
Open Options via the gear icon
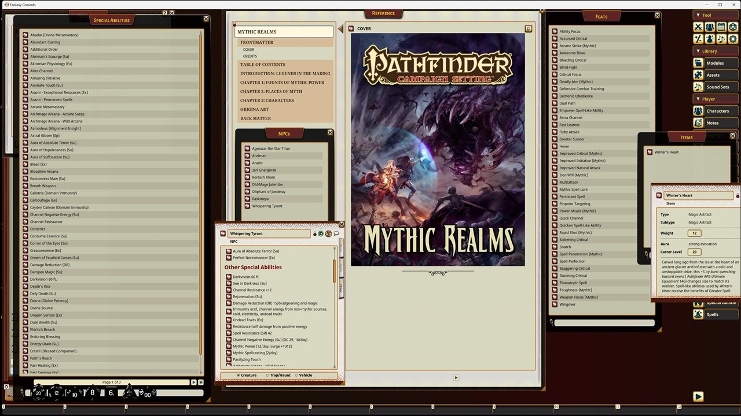[733, 39]
